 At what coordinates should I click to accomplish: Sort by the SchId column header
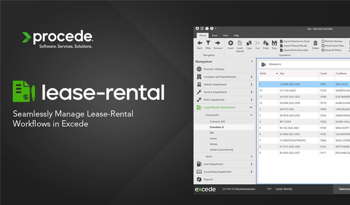tap(269, 73)
